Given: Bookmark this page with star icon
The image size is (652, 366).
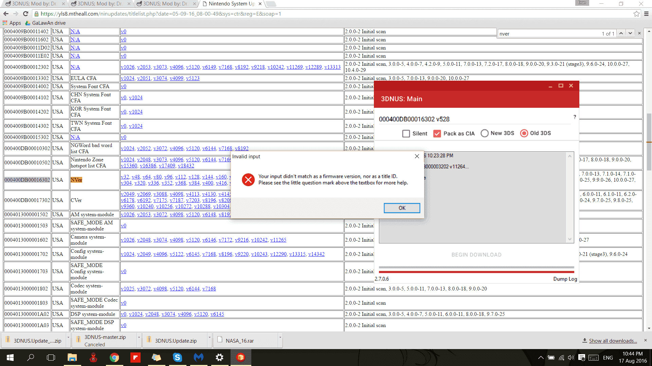Looking at the screenshot, I should point(636,14).
